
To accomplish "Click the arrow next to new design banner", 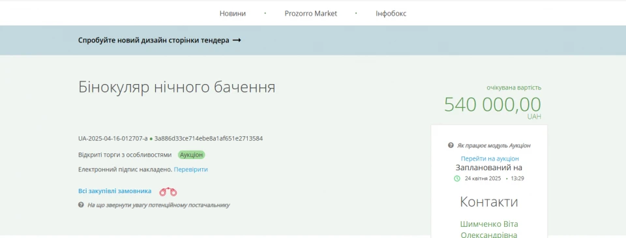I will click(237, 40).
